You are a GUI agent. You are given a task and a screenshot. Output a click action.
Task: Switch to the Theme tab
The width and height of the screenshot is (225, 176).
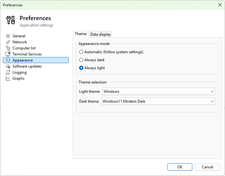tap(81, 34)
